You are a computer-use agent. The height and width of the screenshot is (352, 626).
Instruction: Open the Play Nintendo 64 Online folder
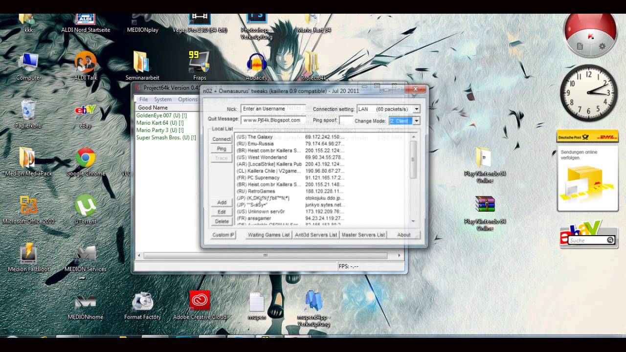coord(485,164)
